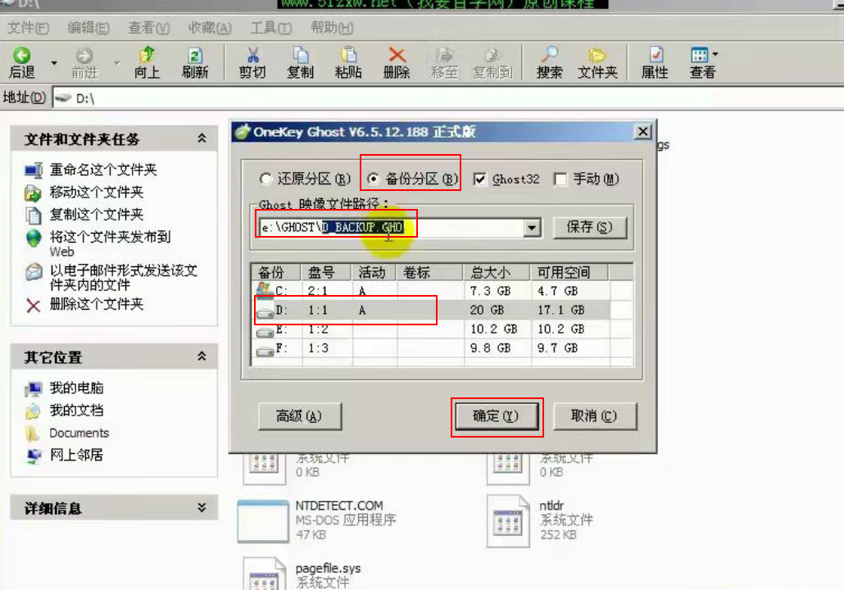Collapse the 文件和文件夹任务 panel
Image resolution: width=844 pixels, height=590 pixels.
tap(202, 138)
